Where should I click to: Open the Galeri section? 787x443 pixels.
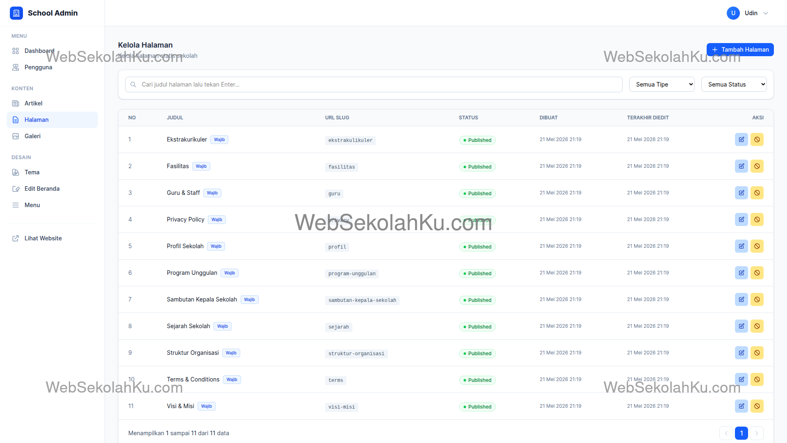(x=52, y=136)
